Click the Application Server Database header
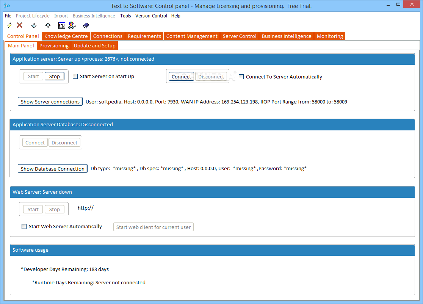 pyautogui.click(x=212, y=125)
